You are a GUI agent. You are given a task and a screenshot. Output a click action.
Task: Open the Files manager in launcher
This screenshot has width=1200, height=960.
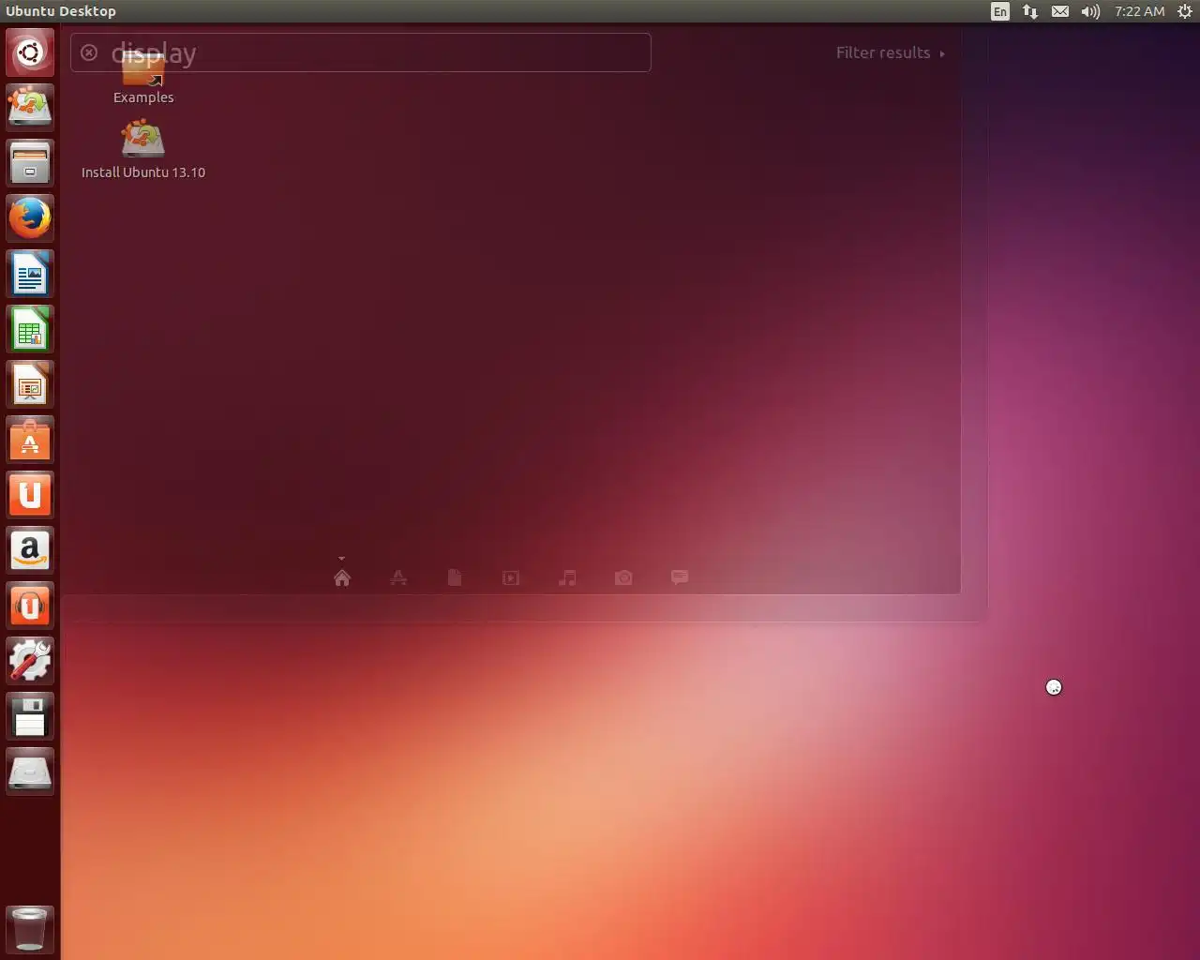pyautogui.click(x=30, y=162)
